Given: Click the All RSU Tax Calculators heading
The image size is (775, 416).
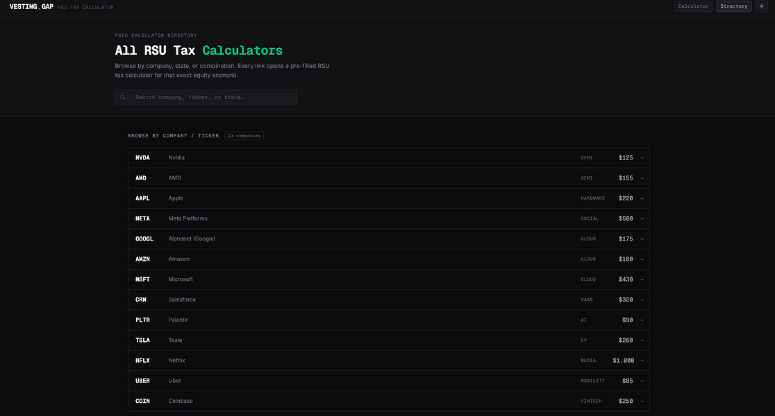Looking at the screenshot, I should pyautogui.click(x=199, y=51).
